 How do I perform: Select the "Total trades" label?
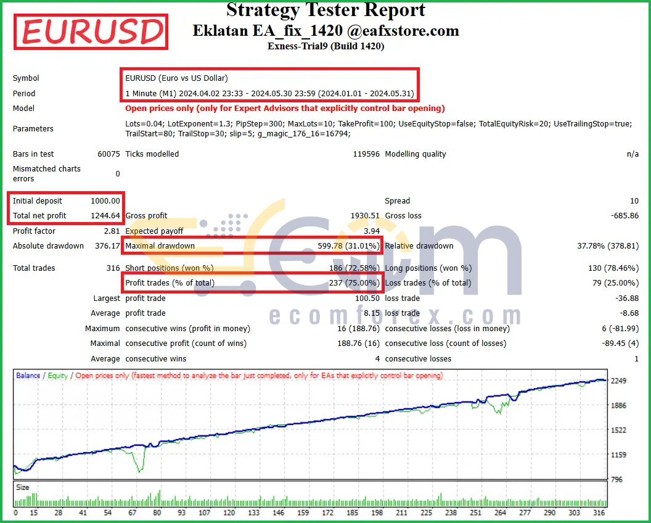(x=34, y=268)
